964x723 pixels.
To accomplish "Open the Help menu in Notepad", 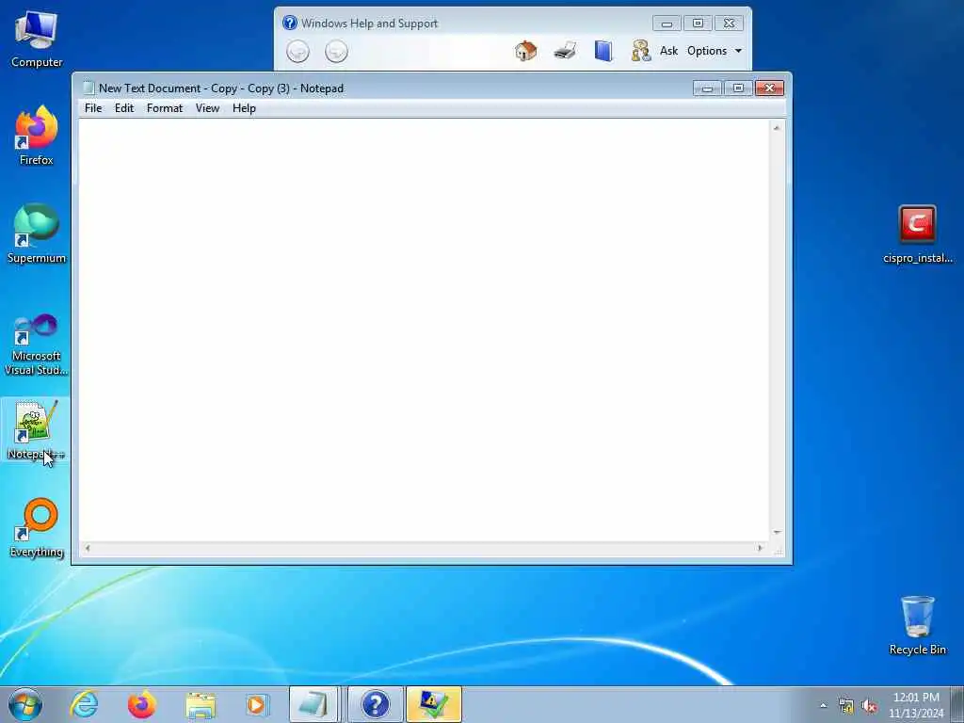I will [x=244, y=108].
